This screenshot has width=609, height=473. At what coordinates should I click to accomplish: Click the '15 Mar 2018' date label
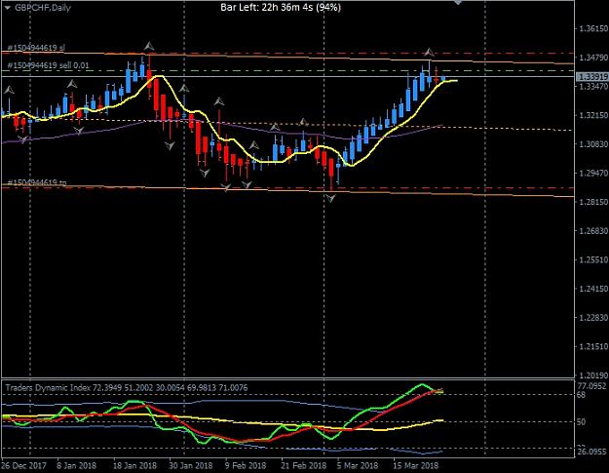(416, 465)
